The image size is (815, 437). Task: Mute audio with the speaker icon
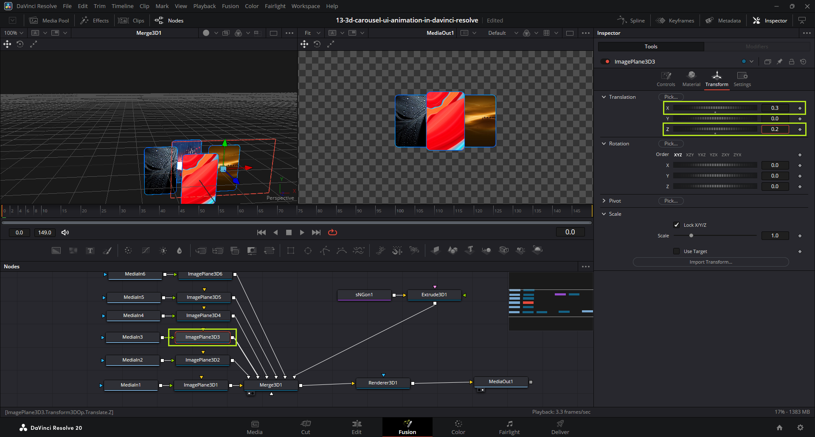click(x=65, y=232)
